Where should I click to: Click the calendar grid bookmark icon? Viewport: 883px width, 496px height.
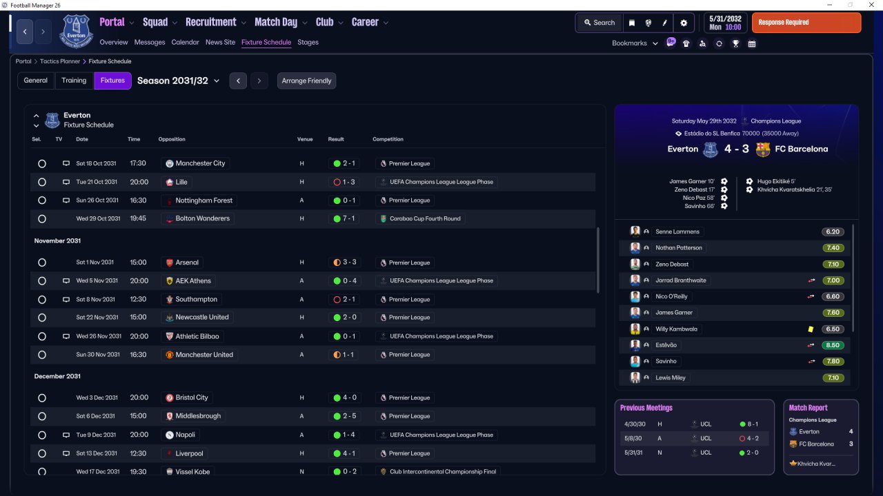(x=752, y=43)
